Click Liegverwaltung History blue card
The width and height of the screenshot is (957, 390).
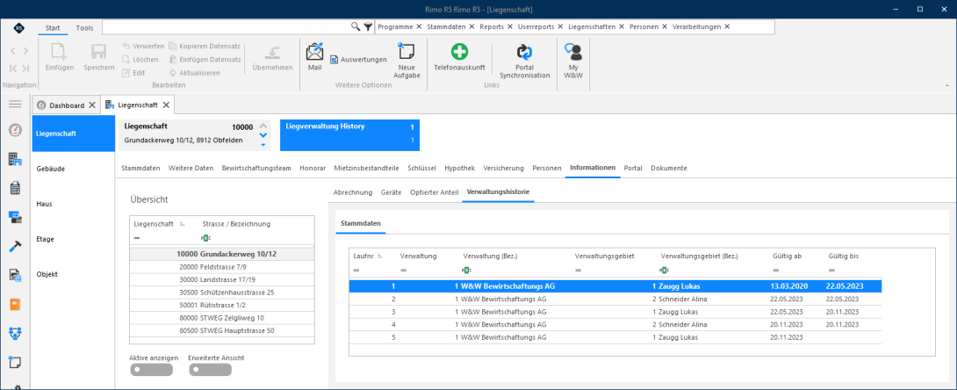tap(349, 134)
